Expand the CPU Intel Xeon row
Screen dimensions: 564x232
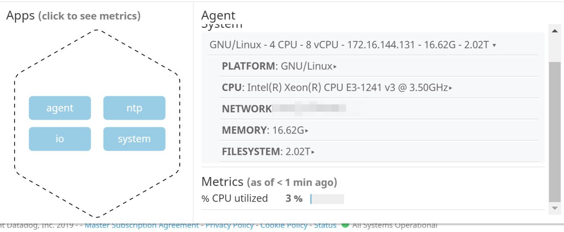coord(450,88)
